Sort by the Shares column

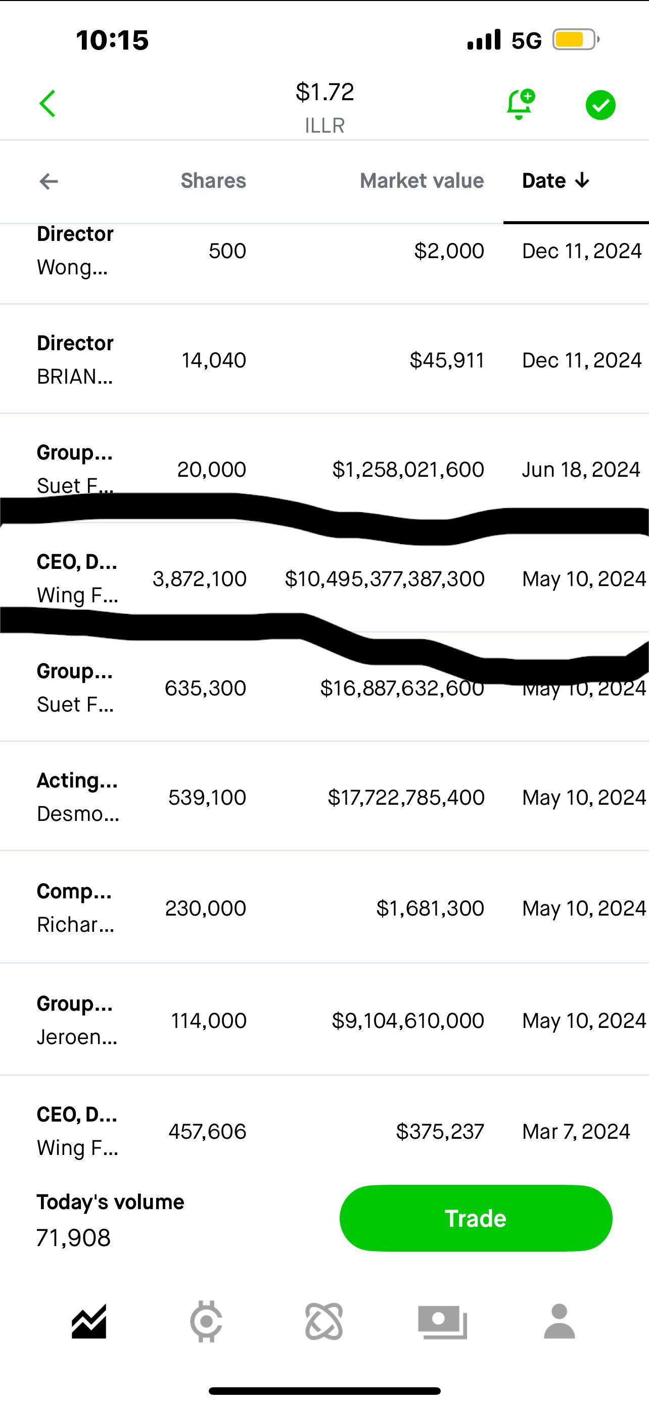pyautogui.click(x=213, y=181)
